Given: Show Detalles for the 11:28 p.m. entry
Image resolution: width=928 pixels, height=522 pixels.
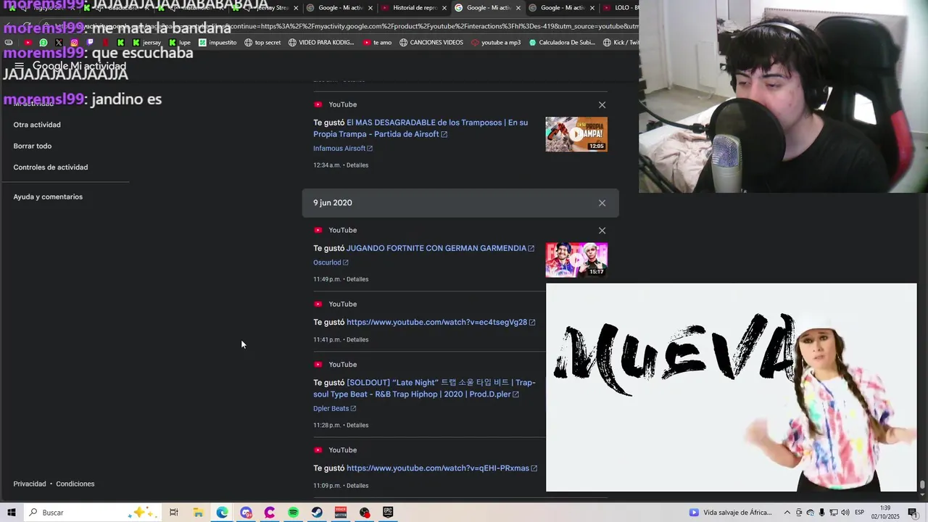Looking at the screenshot, I should [357, 425].
